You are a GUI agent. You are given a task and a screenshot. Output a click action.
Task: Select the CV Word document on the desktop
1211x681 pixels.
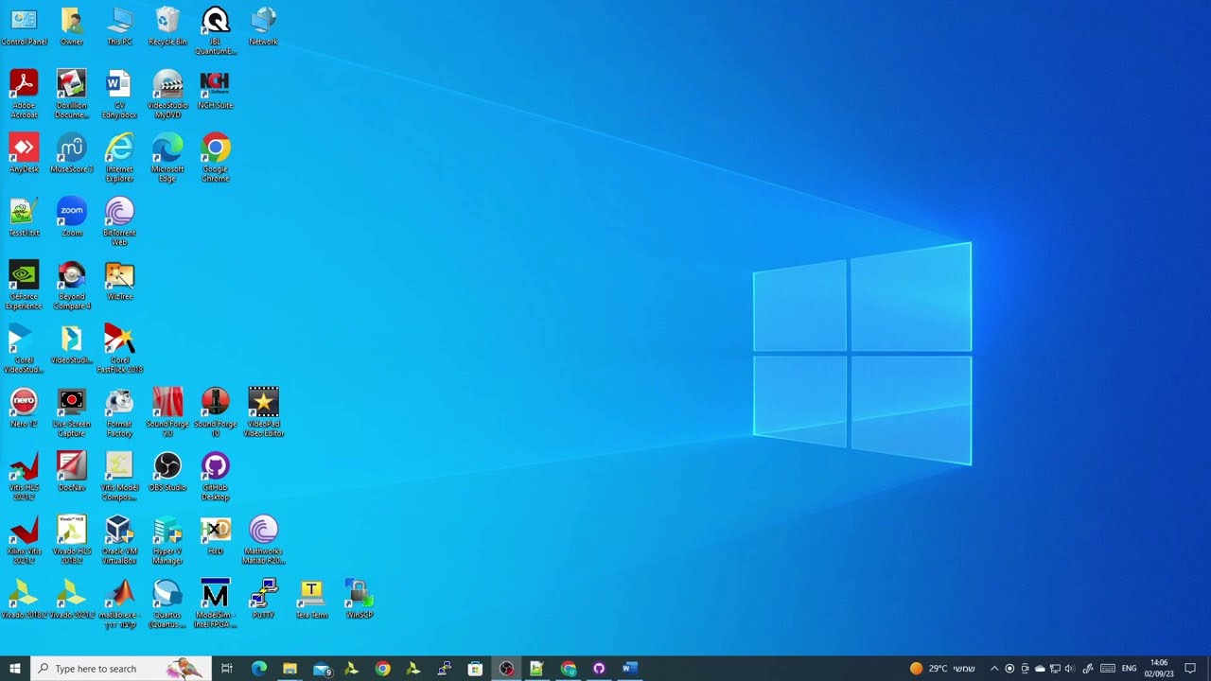tap(119, 95)
